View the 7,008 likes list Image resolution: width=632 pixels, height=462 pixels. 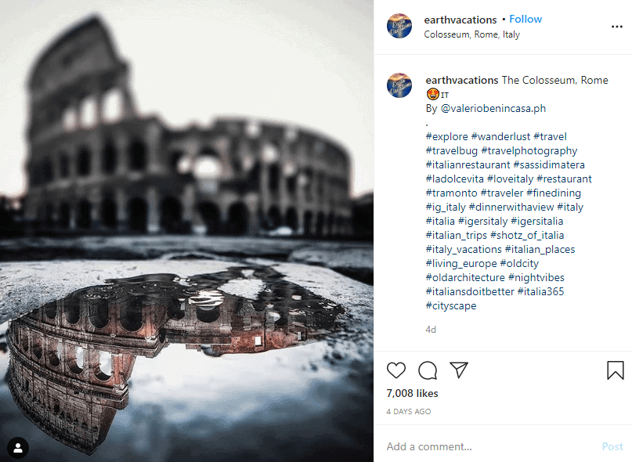tap(412, 393)
